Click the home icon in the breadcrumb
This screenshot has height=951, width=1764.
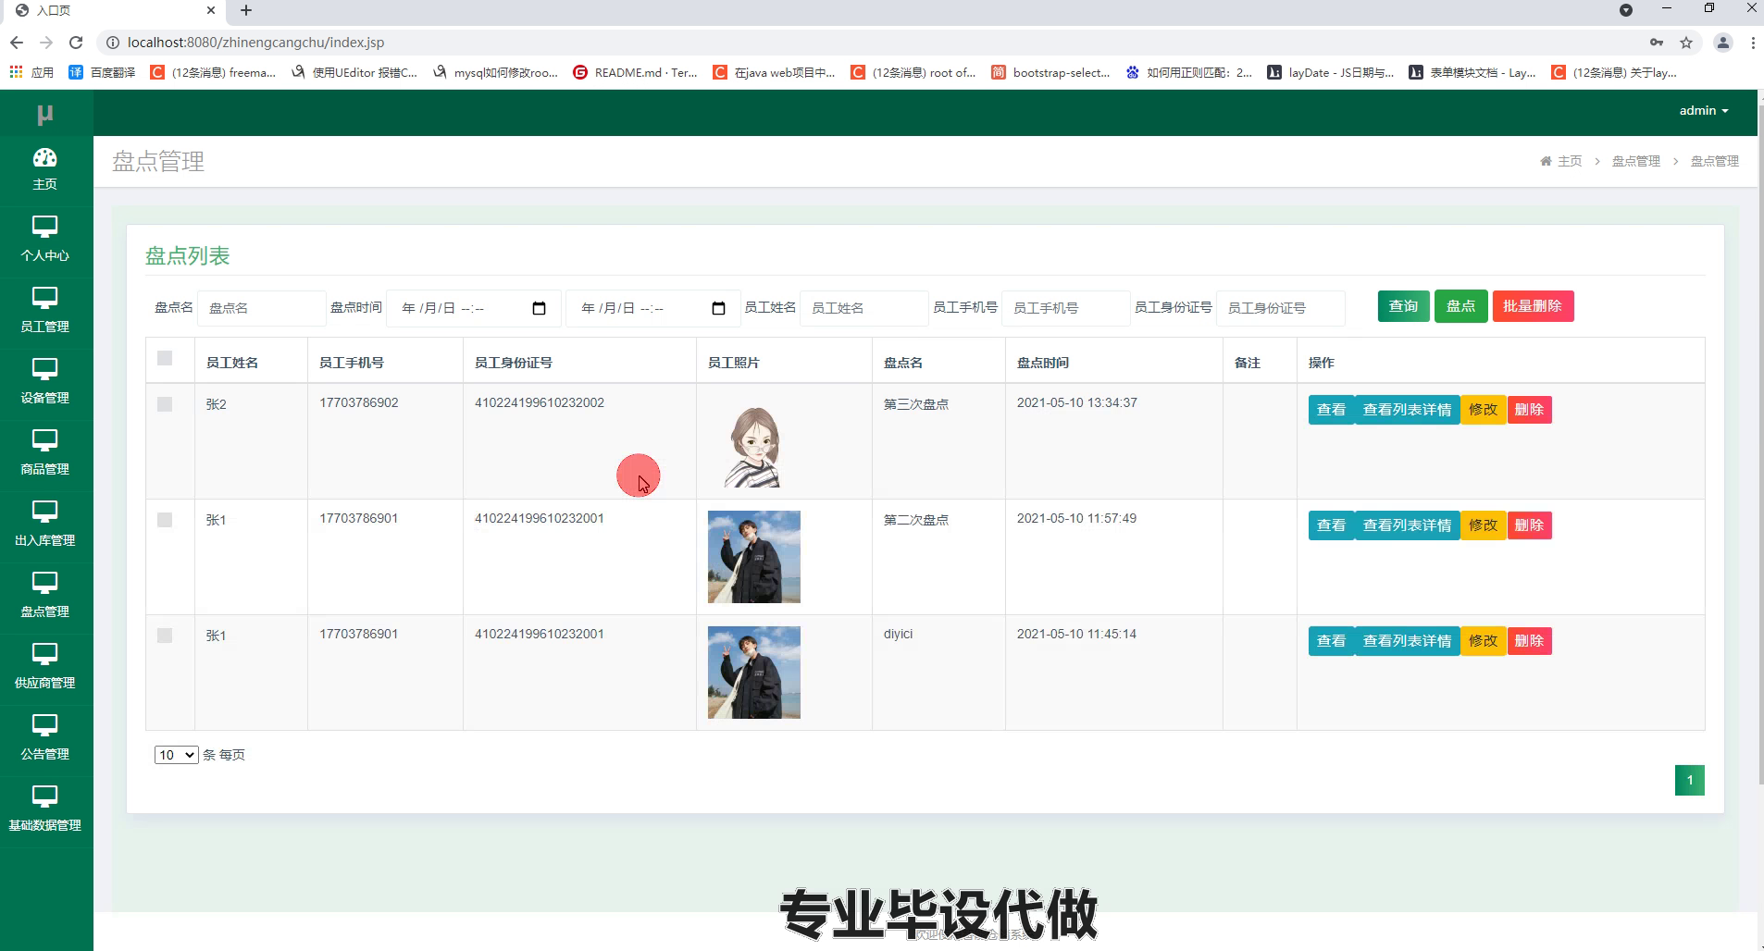1545,161
